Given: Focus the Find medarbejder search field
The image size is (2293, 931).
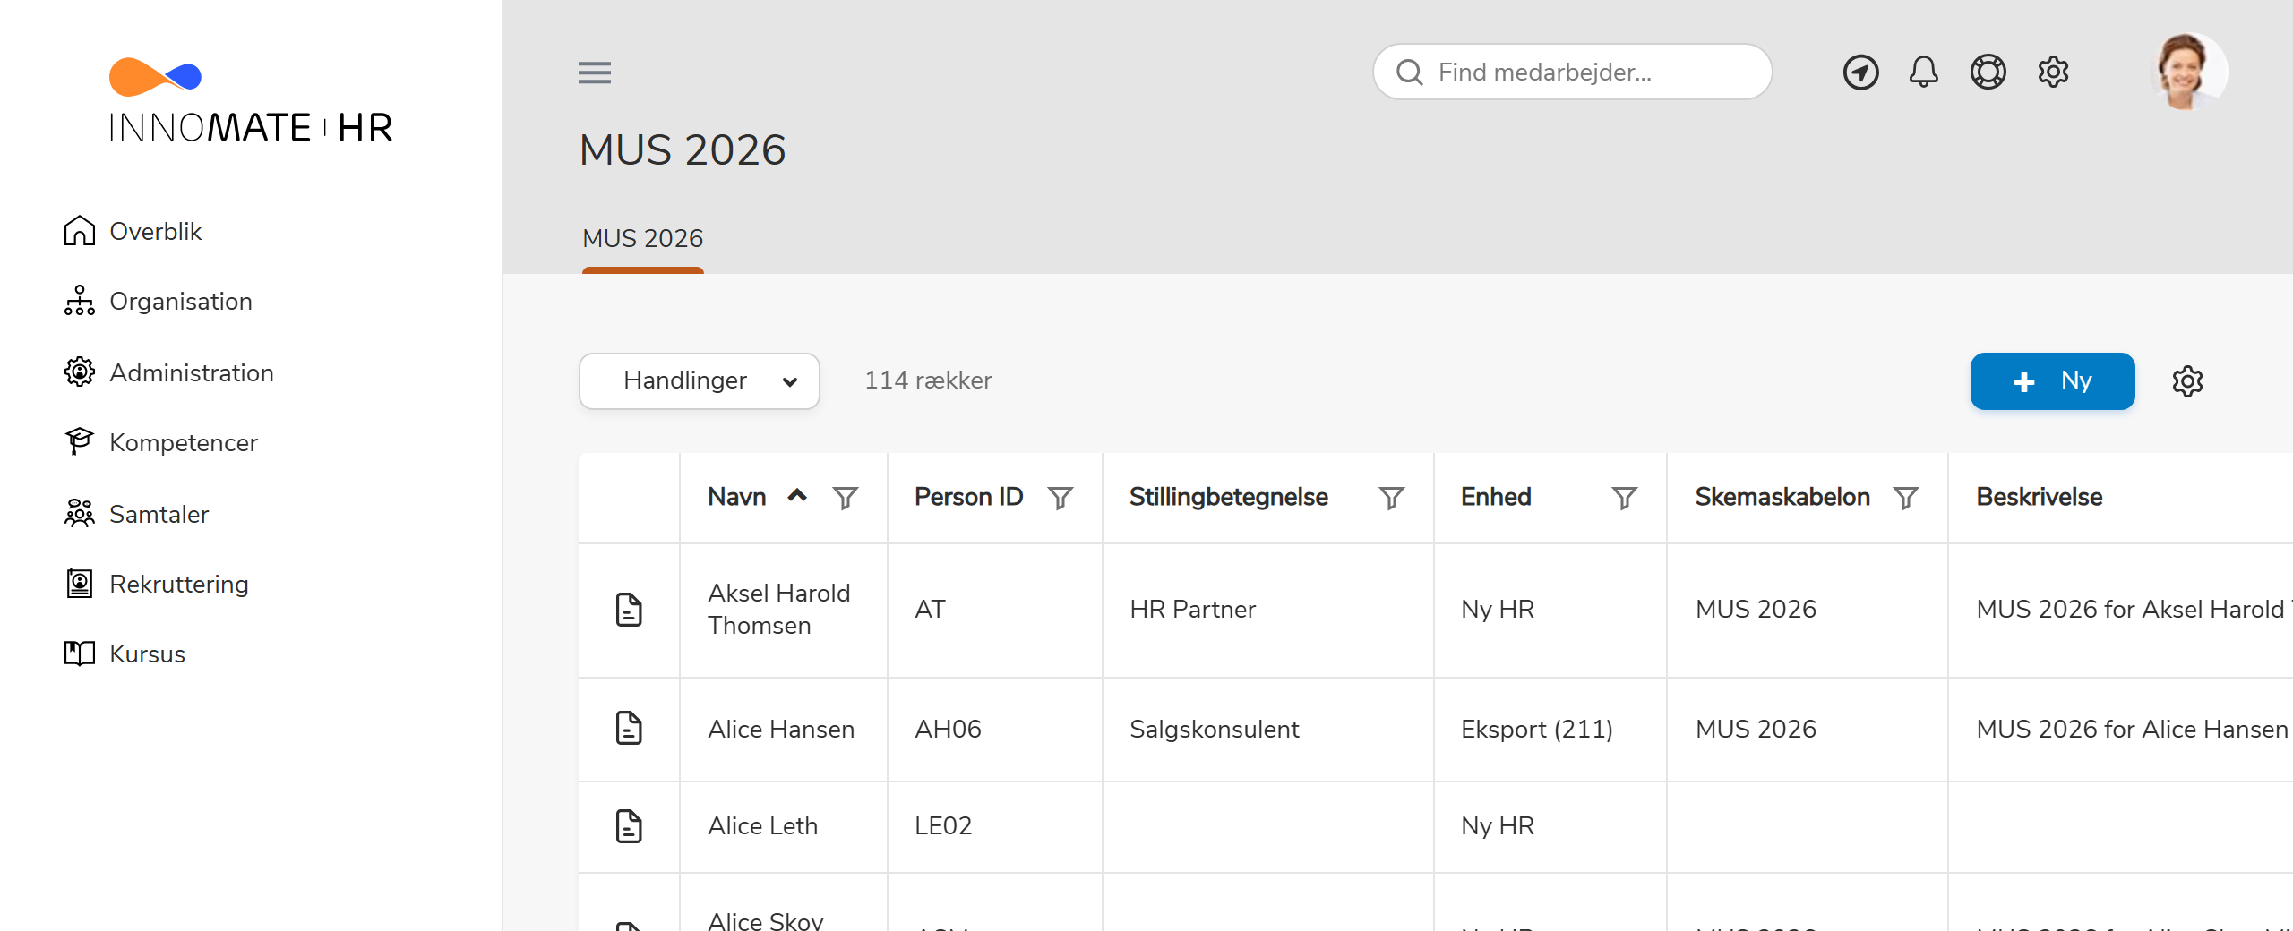Looking at the screenshot, I should click(x=1572, y=73).
